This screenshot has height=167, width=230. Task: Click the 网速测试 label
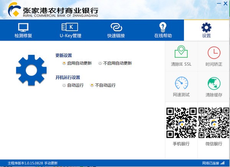coord(181,95)
